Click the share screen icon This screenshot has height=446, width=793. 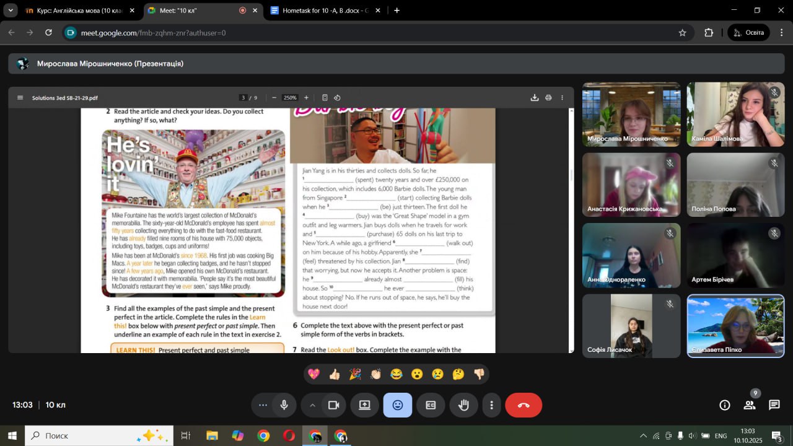click(364, 405)
